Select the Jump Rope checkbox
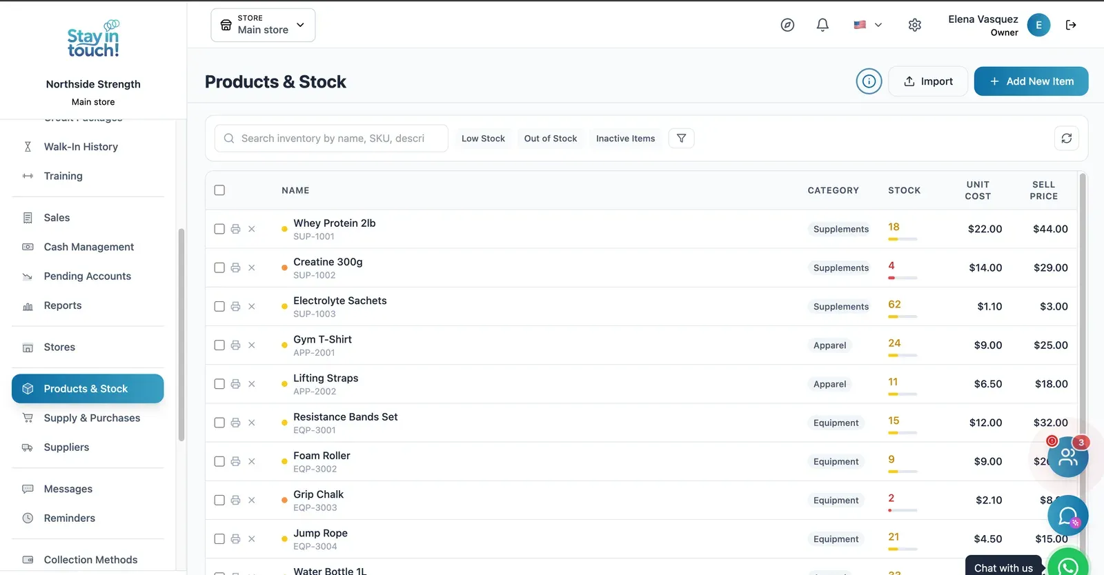Image resolution: width=1104 pixels, height=575 pixels. 219,539
